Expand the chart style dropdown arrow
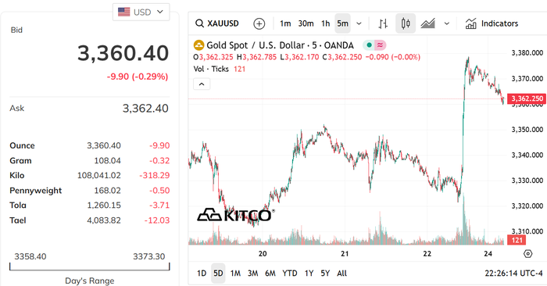The height and width of the screenshot is (286, 547). 446,23
